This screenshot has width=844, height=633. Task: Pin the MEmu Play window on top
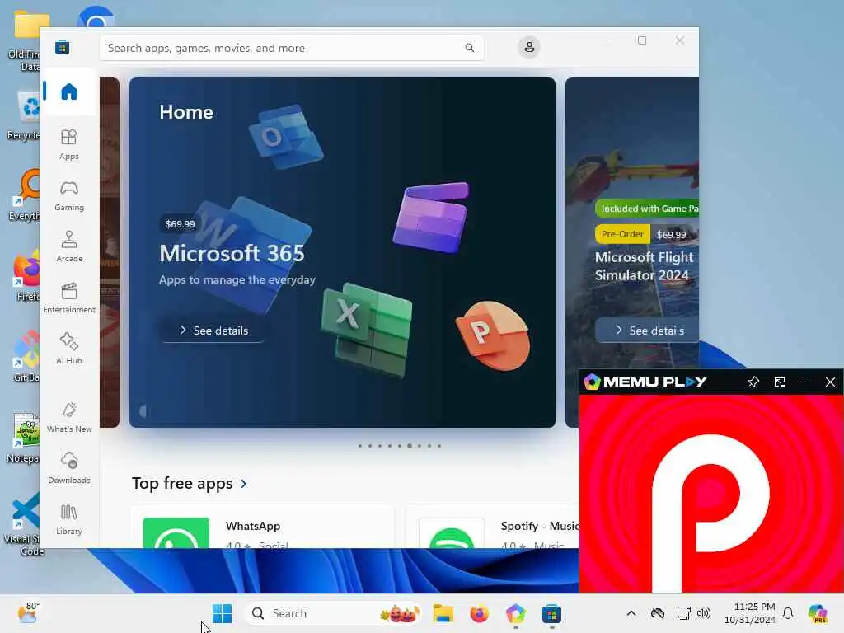click(x=753, y=382)
